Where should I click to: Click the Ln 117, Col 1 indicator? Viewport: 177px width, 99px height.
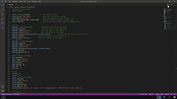point(144,94)
